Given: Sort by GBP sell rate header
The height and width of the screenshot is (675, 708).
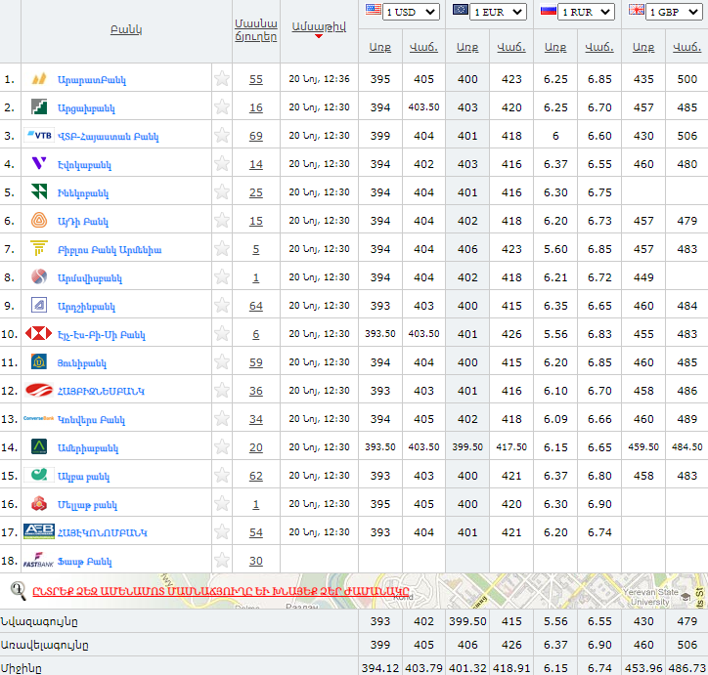Looking at the screenshot, I should (x=686, y=47).
